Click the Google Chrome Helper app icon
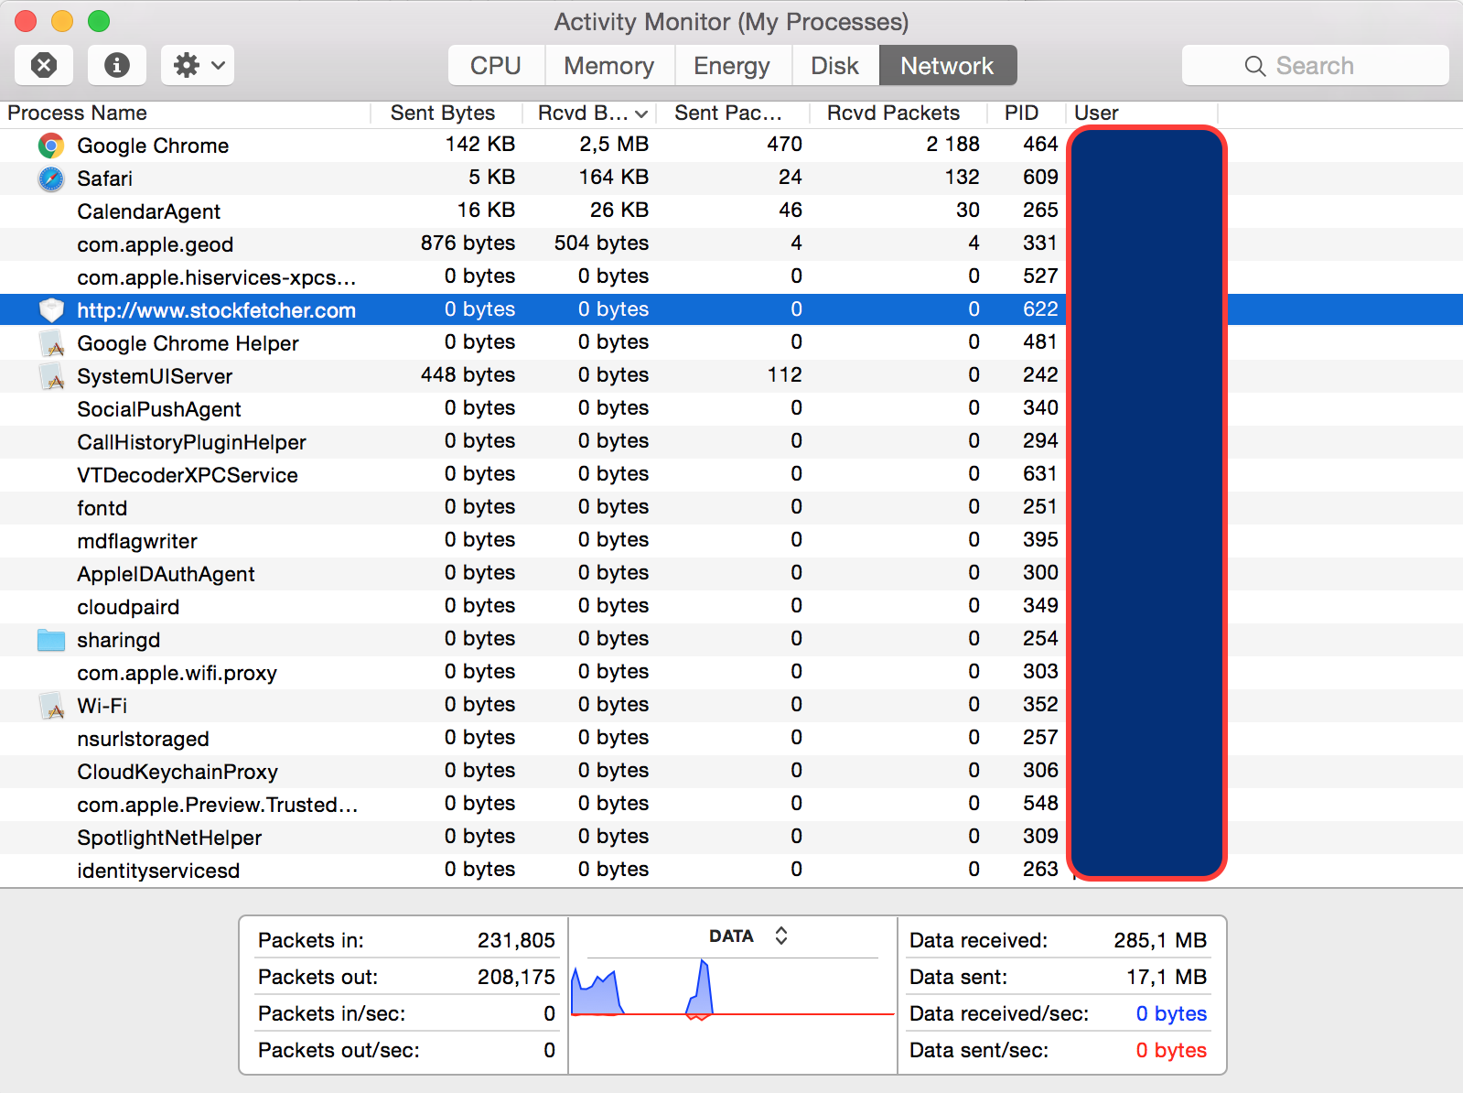This screenshot has width=1463, height=1093. 51,343
